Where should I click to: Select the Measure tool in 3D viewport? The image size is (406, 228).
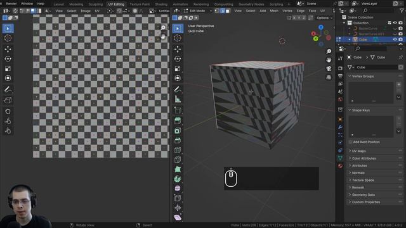pos(178,99)
